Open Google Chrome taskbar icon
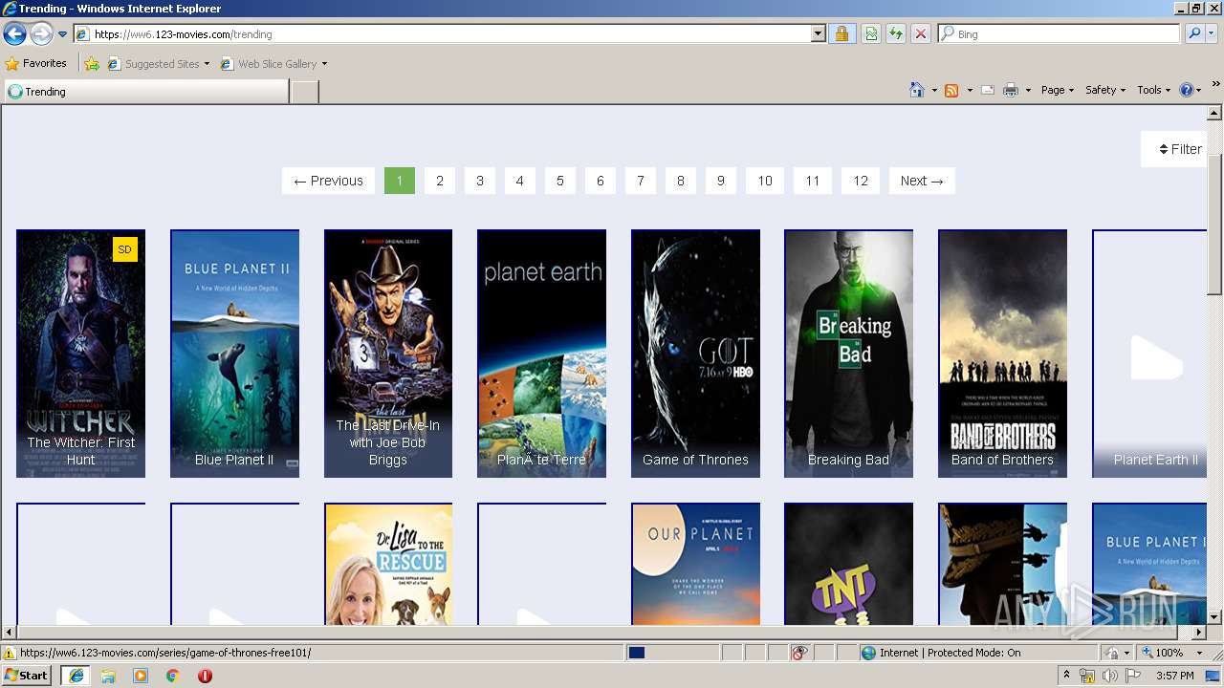This screenshot has height=688, width=1224. [x=173, y=675]
